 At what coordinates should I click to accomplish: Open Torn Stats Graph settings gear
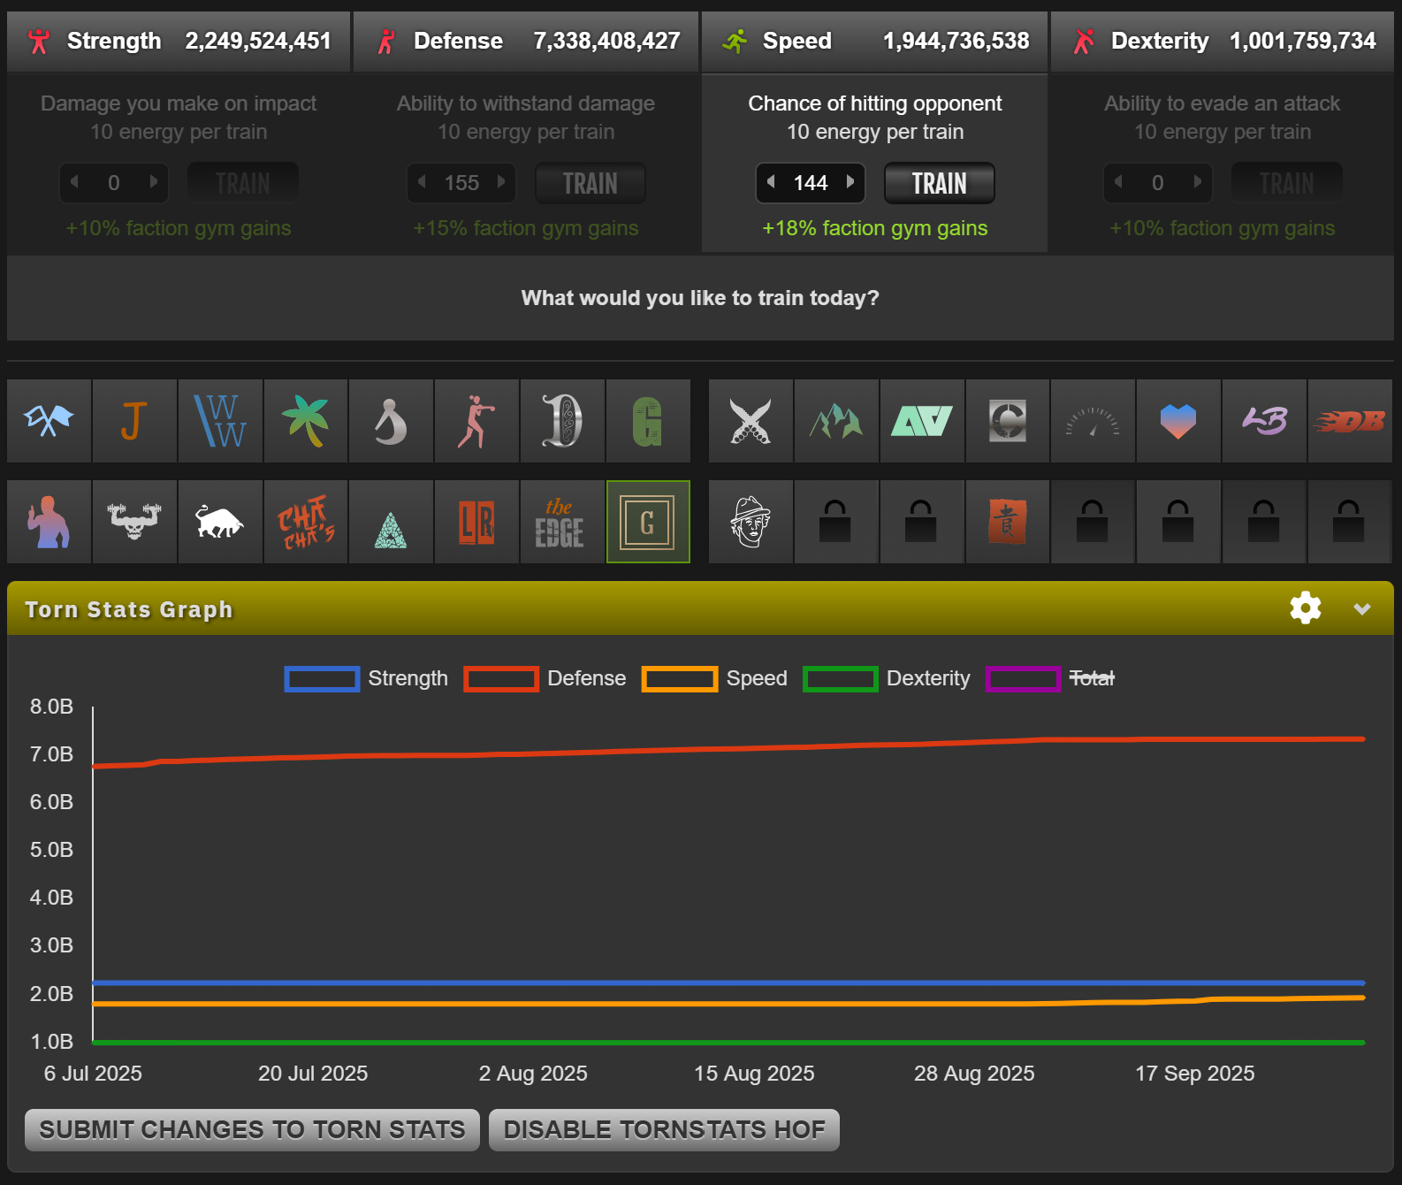coord(1305,608)
